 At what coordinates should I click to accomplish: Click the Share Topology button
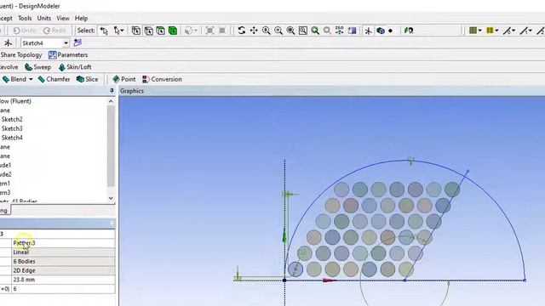point(20,54)
